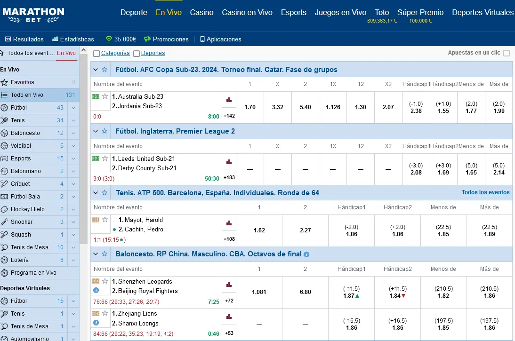
Task: Open Aplicaciones page
Action: tap(221, 39)
